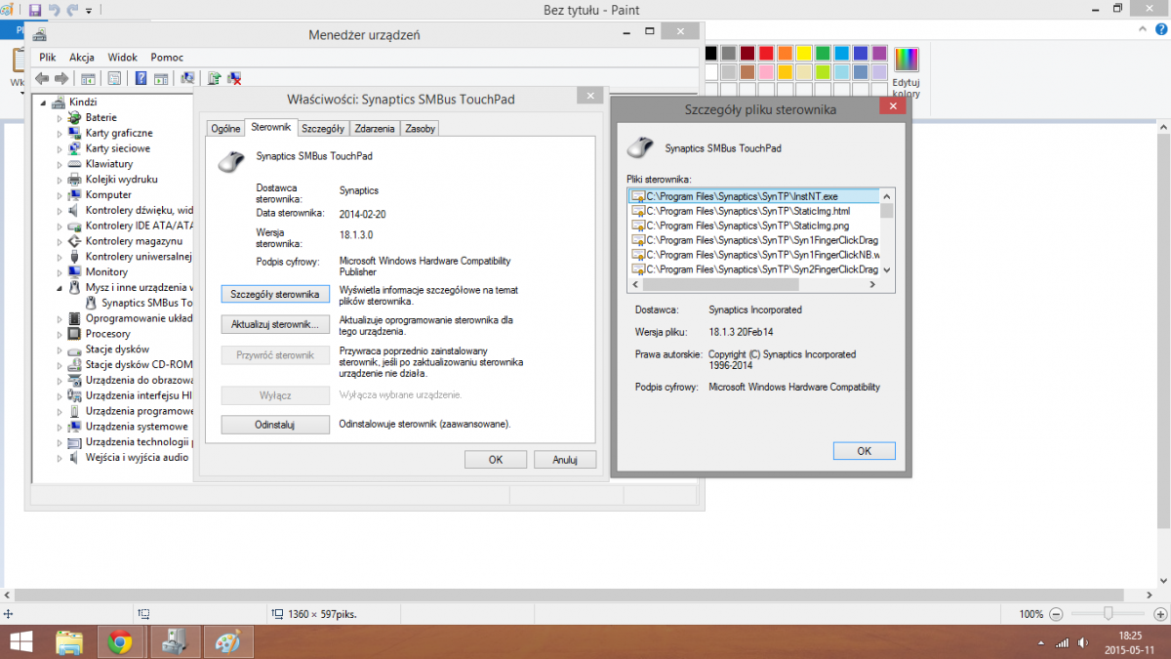Click the Aktualizuj sterownik button
The height and width of the screenshot is (659, 1171).
275,324
